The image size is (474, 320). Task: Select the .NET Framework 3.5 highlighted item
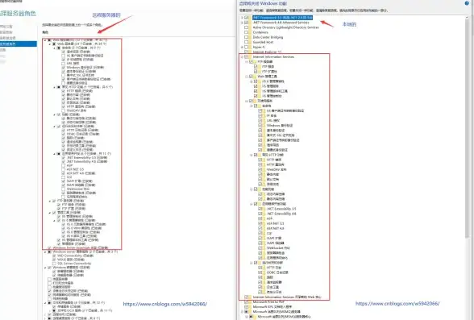(283, 18)
